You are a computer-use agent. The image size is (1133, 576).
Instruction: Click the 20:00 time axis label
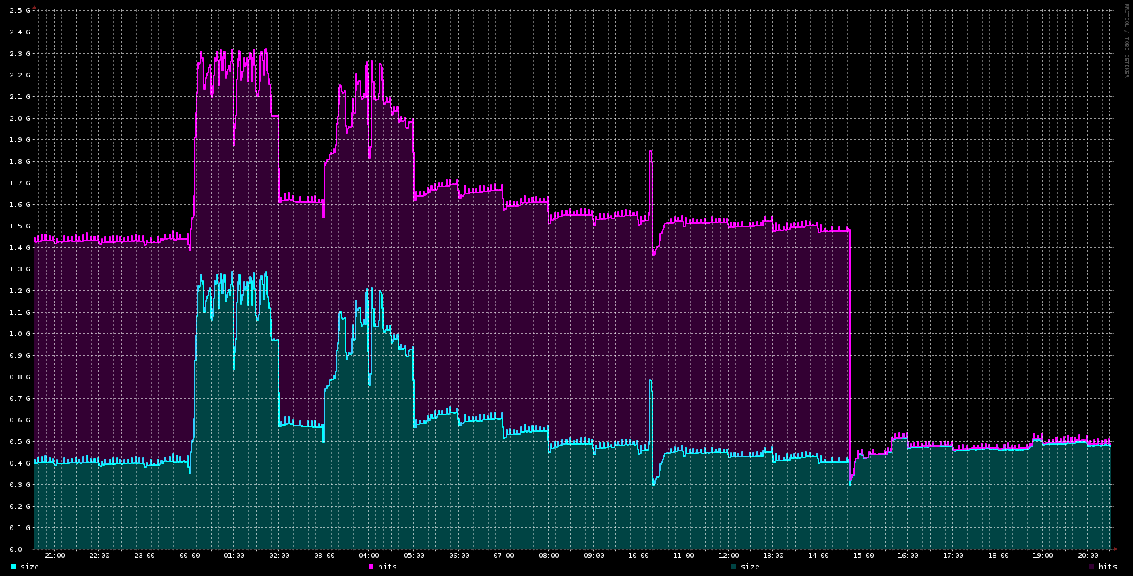pyautogui.click(x=1088, y=556)
